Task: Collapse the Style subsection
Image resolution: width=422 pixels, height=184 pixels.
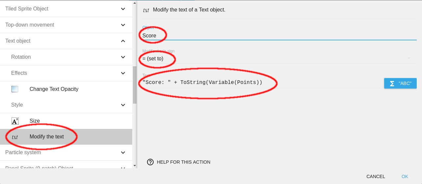Action: click(x=123, y=105)
